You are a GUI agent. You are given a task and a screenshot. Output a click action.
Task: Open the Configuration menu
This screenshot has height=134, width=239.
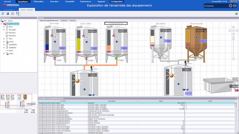click(117, 1)
